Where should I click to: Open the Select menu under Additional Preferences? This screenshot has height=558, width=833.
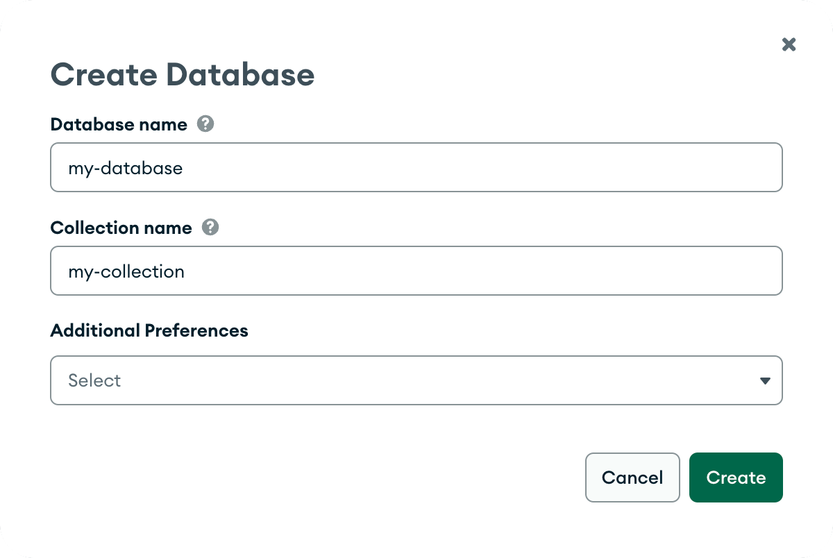[x=416, y=380]
